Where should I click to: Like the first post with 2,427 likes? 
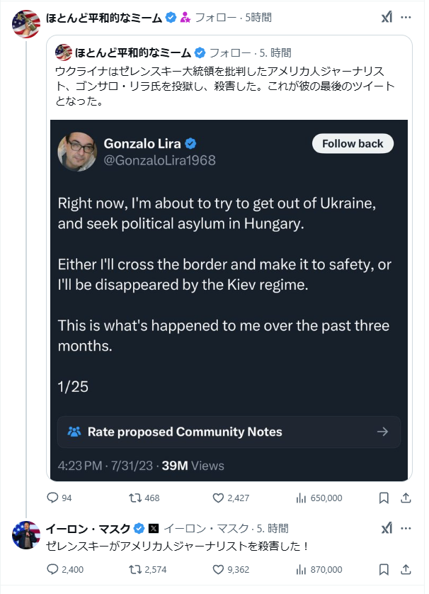(218, 498)
